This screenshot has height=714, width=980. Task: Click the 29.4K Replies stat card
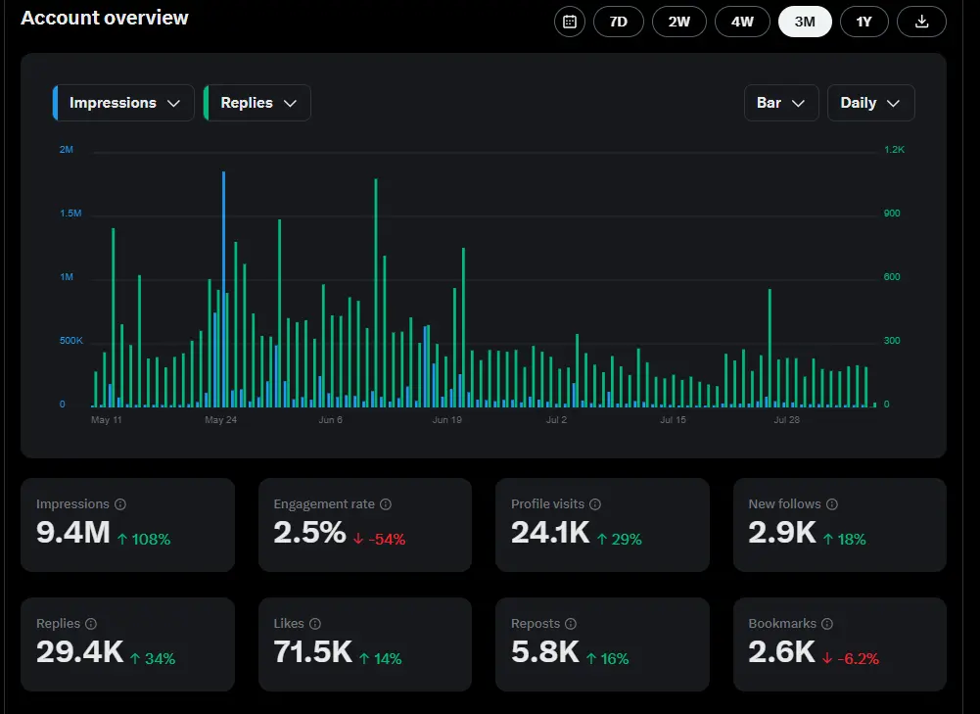(x=127, y=644)
